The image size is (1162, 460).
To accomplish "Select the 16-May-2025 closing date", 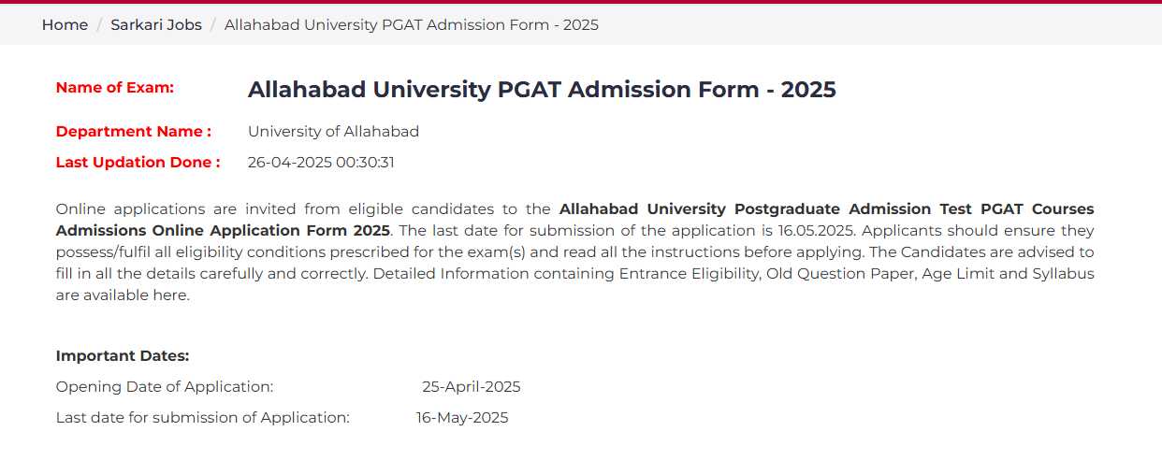I will coord(462,418).
